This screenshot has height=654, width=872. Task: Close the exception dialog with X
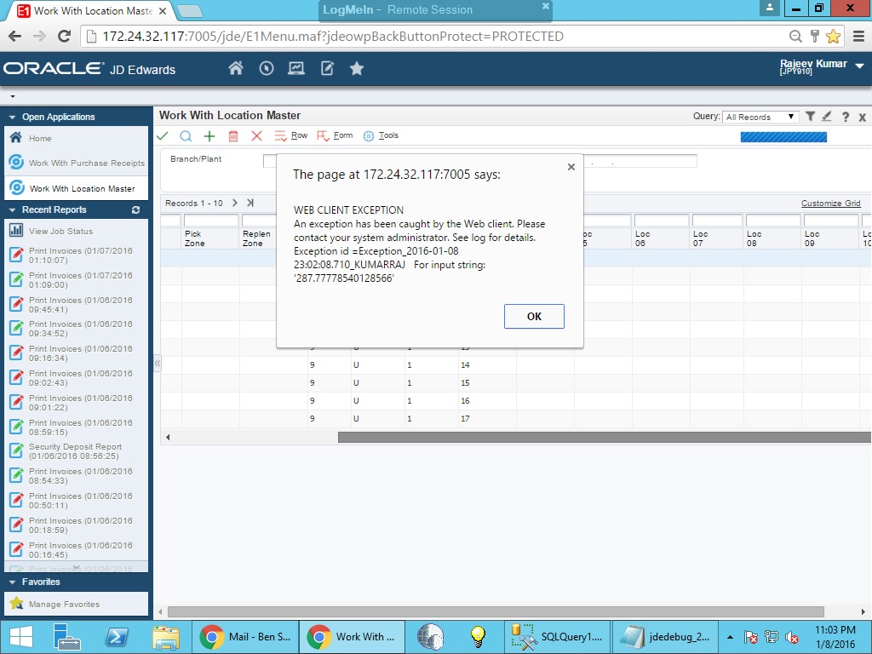pyautogui.click(x=571, y=167)
